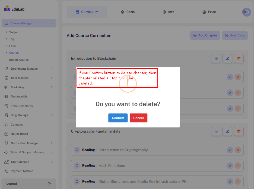Cancel the delete dialog
254x189 pixels.
(138, 118)
